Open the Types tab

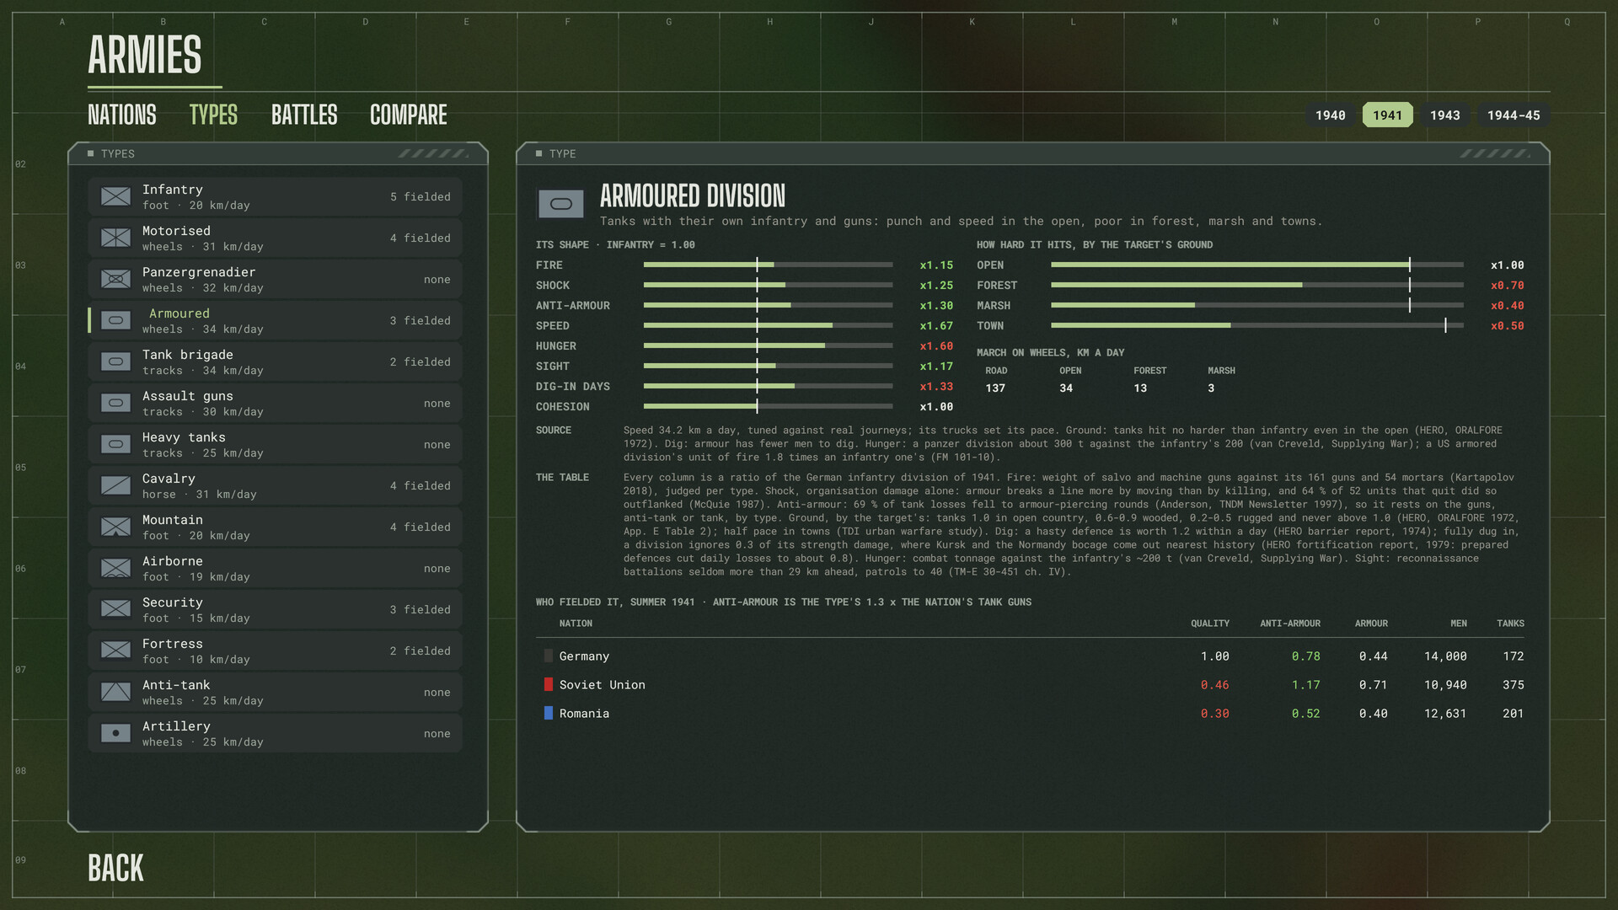pos(213,115)
